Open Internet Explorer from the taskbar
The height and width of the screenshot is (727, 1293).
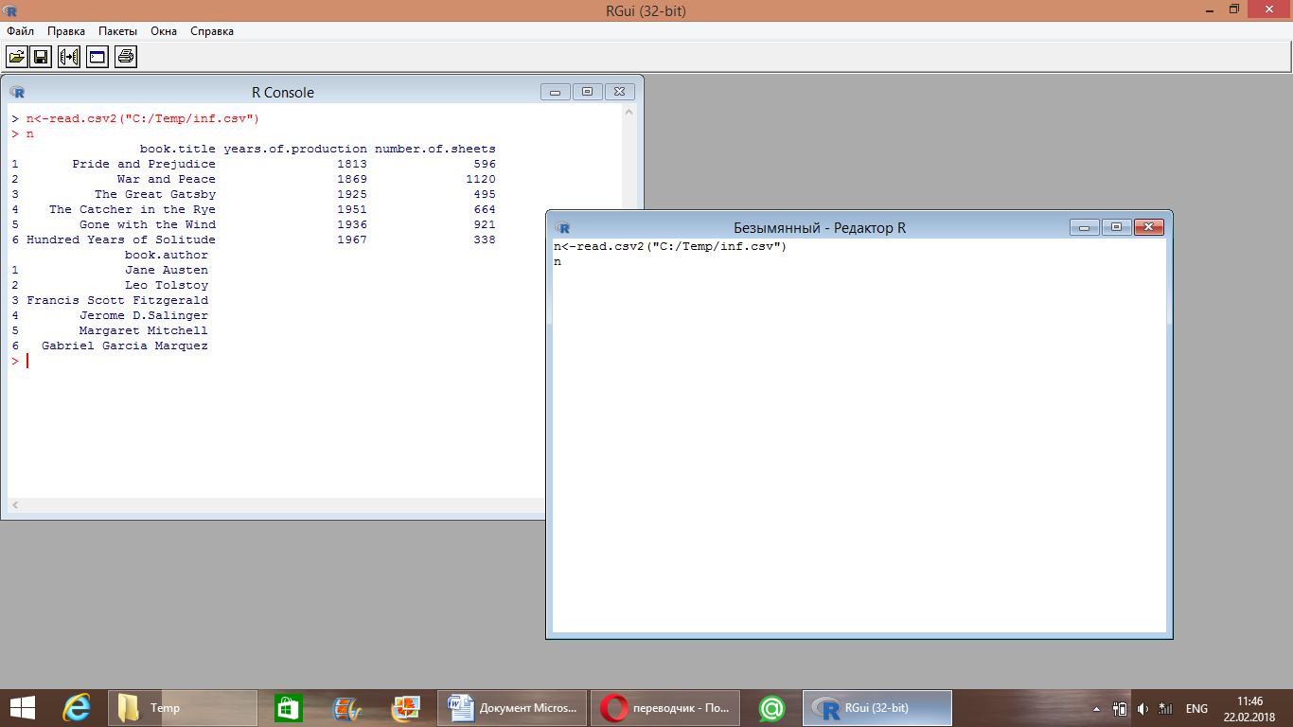coord(76,708)
